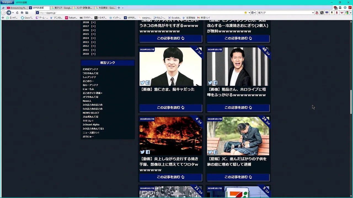Open the 2chnavi Alpha link
353x198 pixels.
click(91, 125)
